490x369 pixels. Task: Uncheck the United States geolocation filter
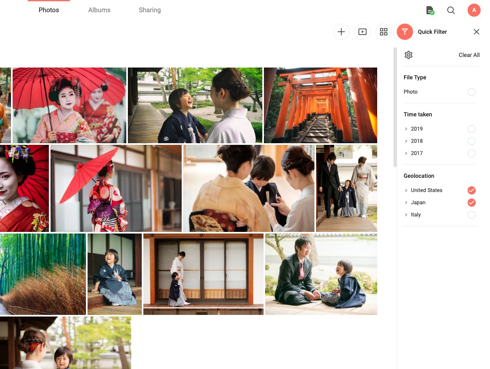coord(472,190)
